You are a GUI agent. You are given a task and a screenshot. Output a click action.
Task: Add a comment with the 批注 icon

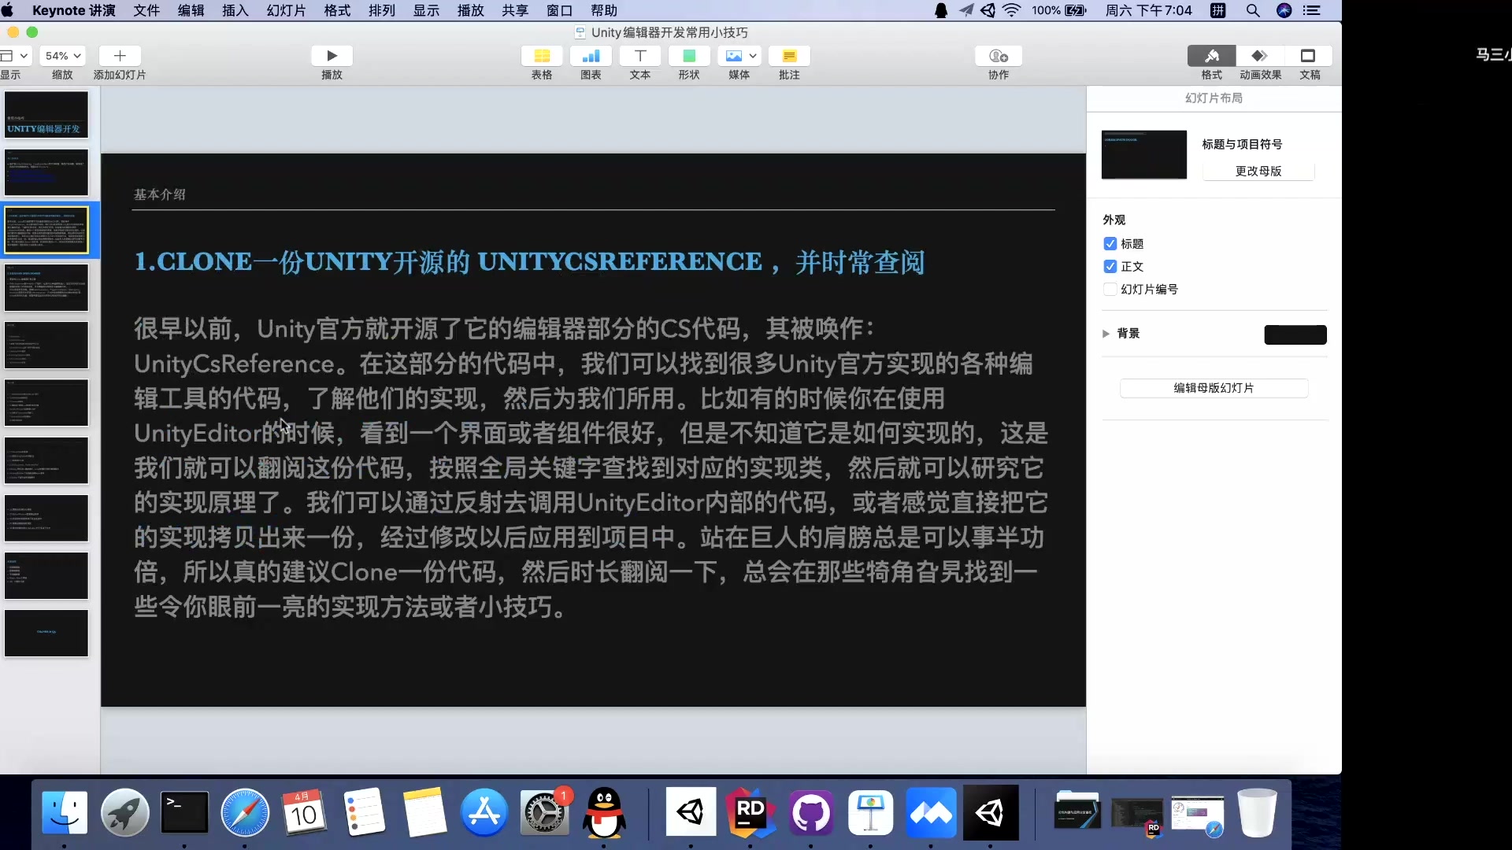pos(789,56)
